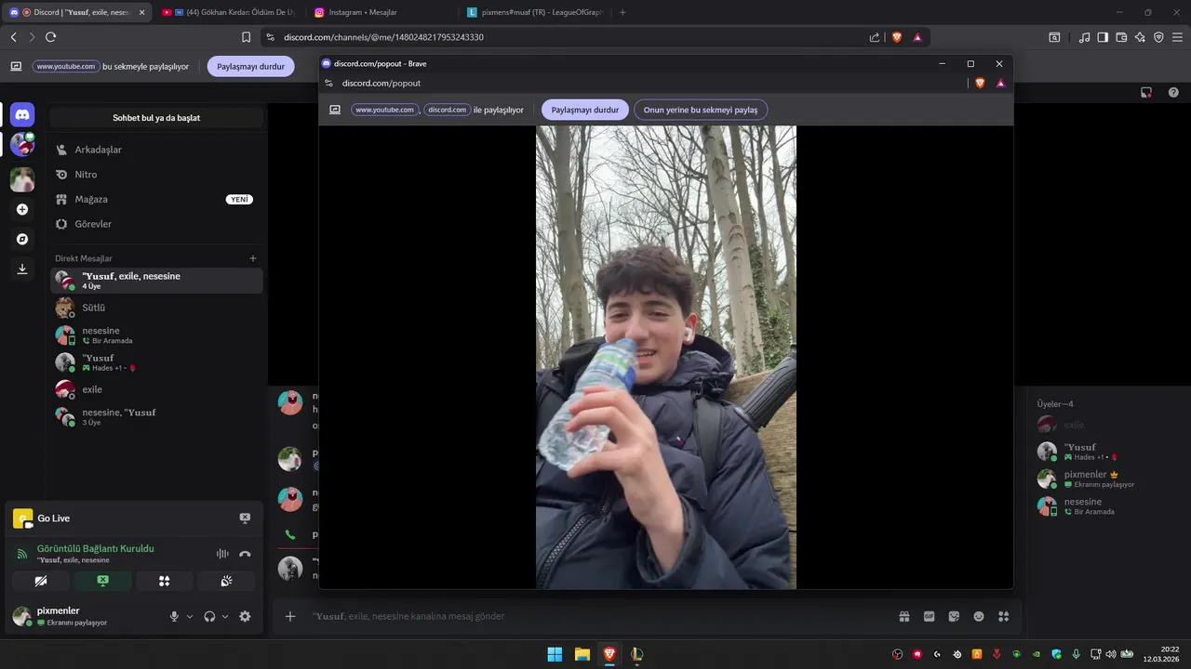Click Onun yerine bu sekmeyi paylaş button

[x=701, y=110]
